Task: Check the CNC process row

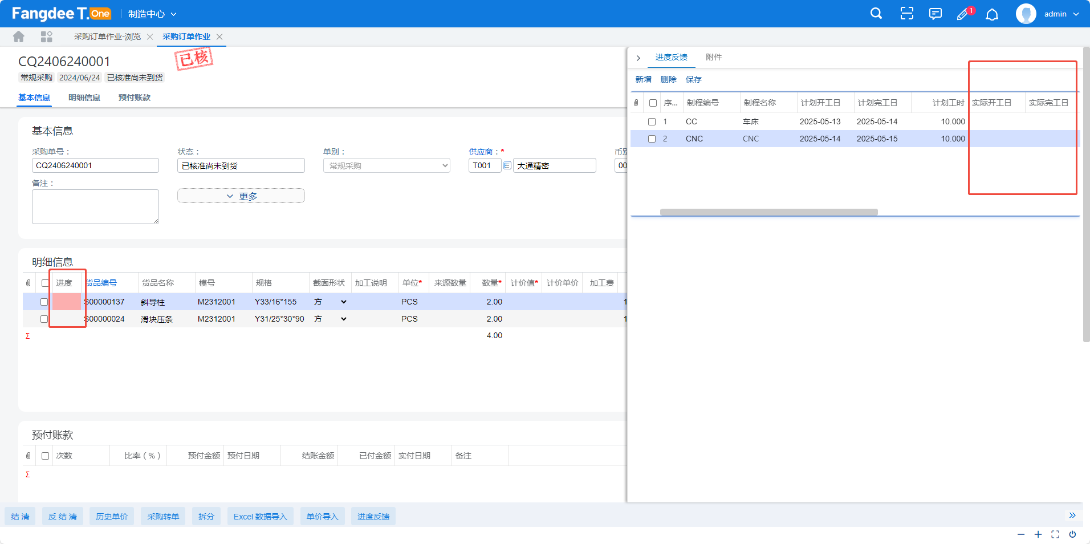Action: 652,139
